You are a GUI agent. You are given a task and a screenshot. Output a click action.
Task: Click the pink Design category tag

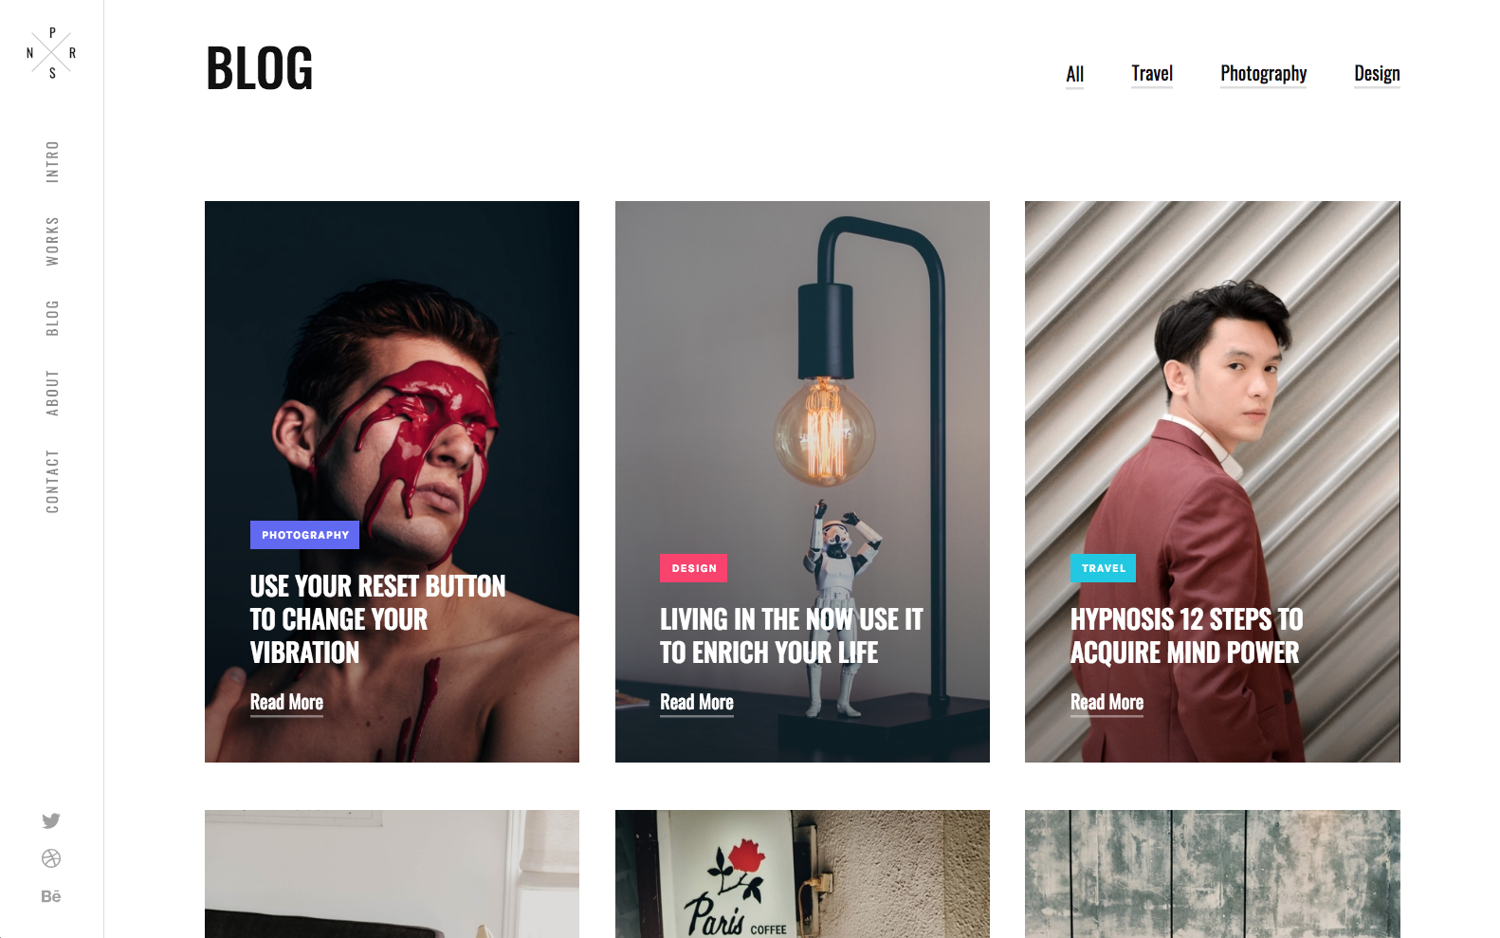pyautogui.click(x=694, y=568)
